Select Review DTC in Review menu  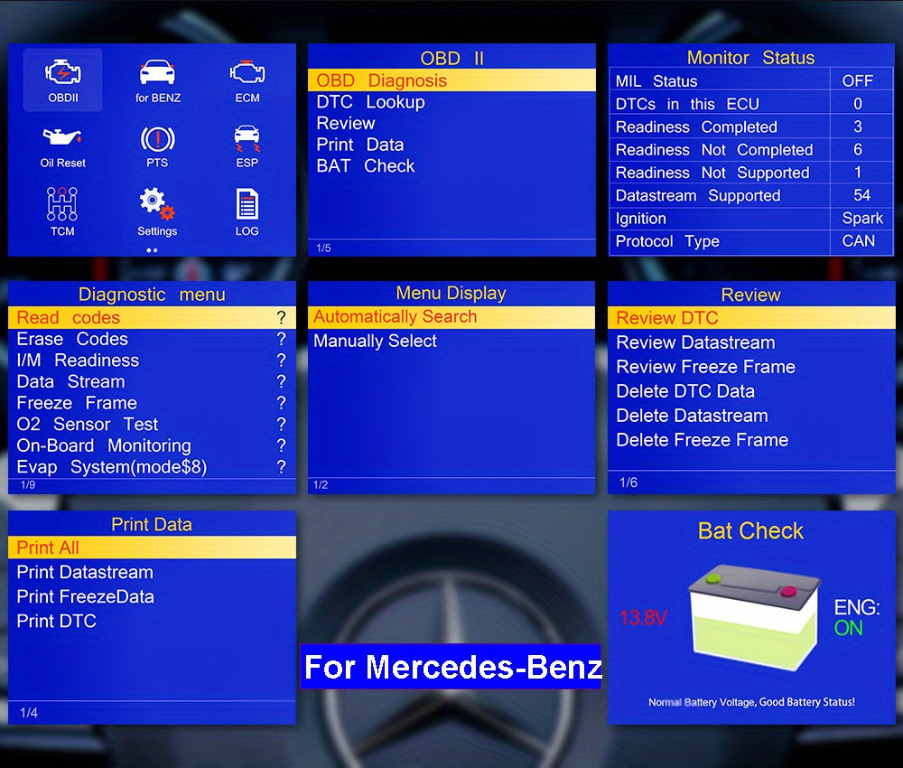coord(751,318)
